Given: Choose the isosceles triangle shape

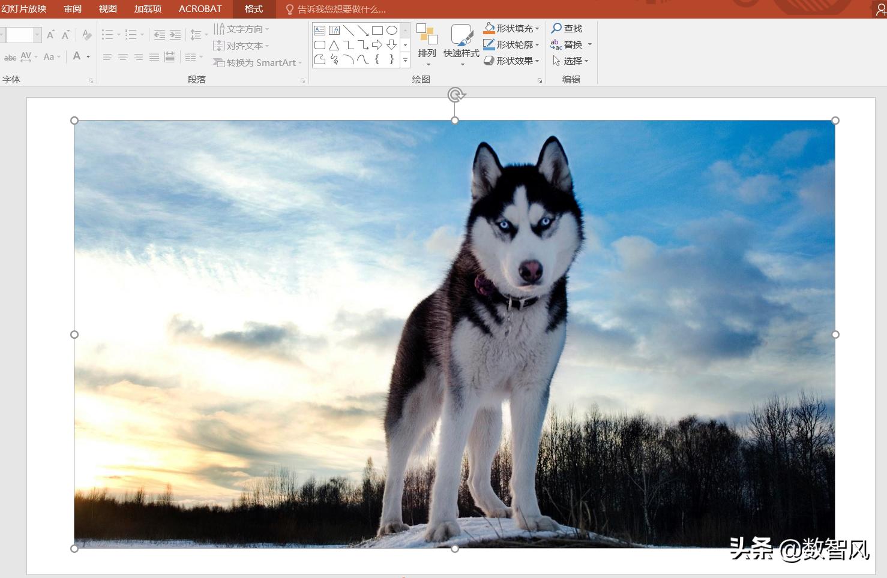Looking at the screenshot, I should pyautogui.click(x=334, y=45).
